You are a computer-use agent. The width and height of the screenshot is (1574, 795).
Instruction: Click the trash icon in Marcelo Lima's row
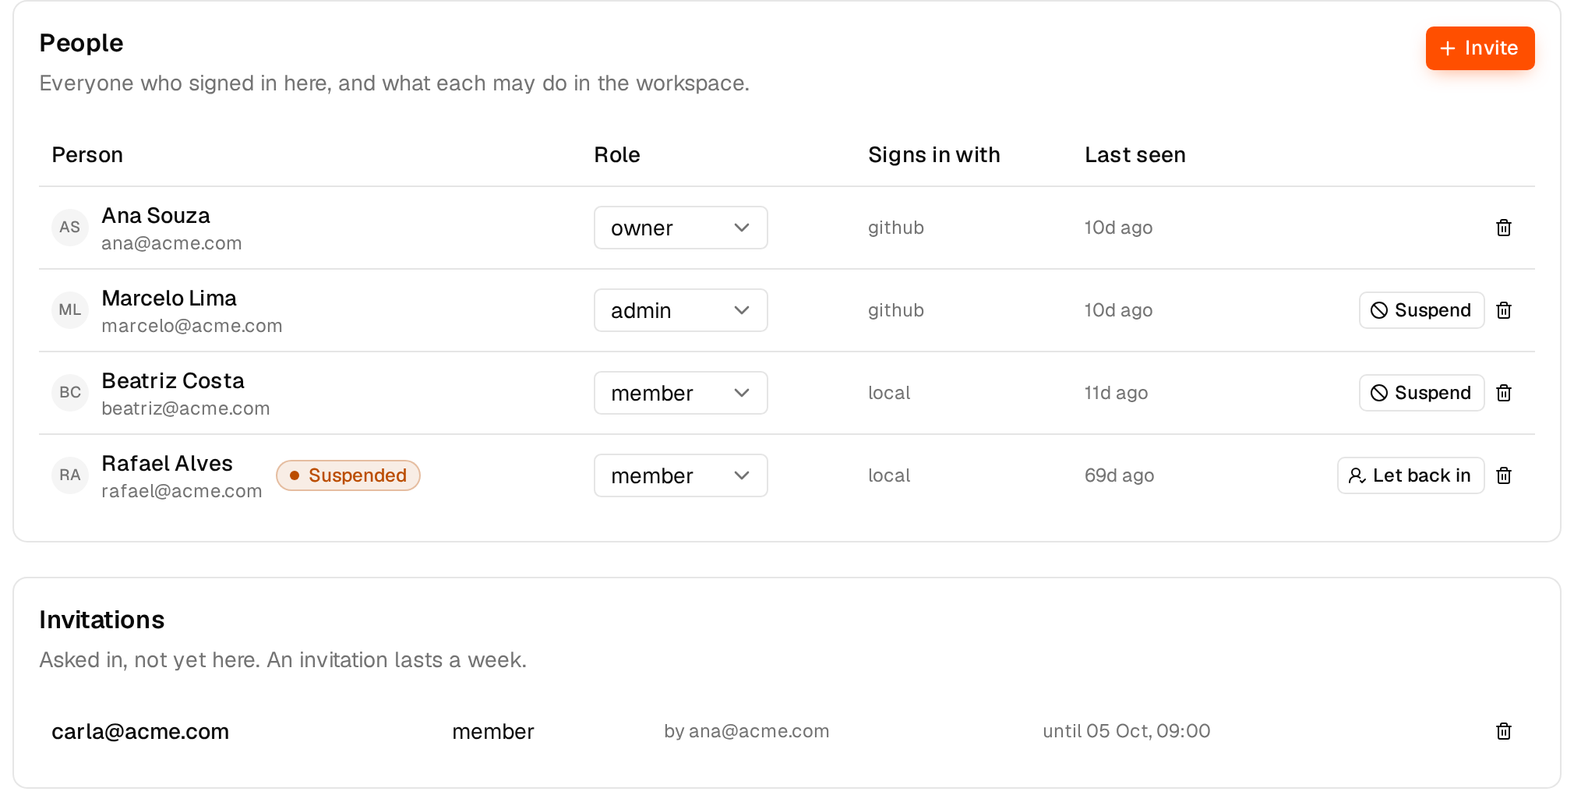coord(1504,310)
